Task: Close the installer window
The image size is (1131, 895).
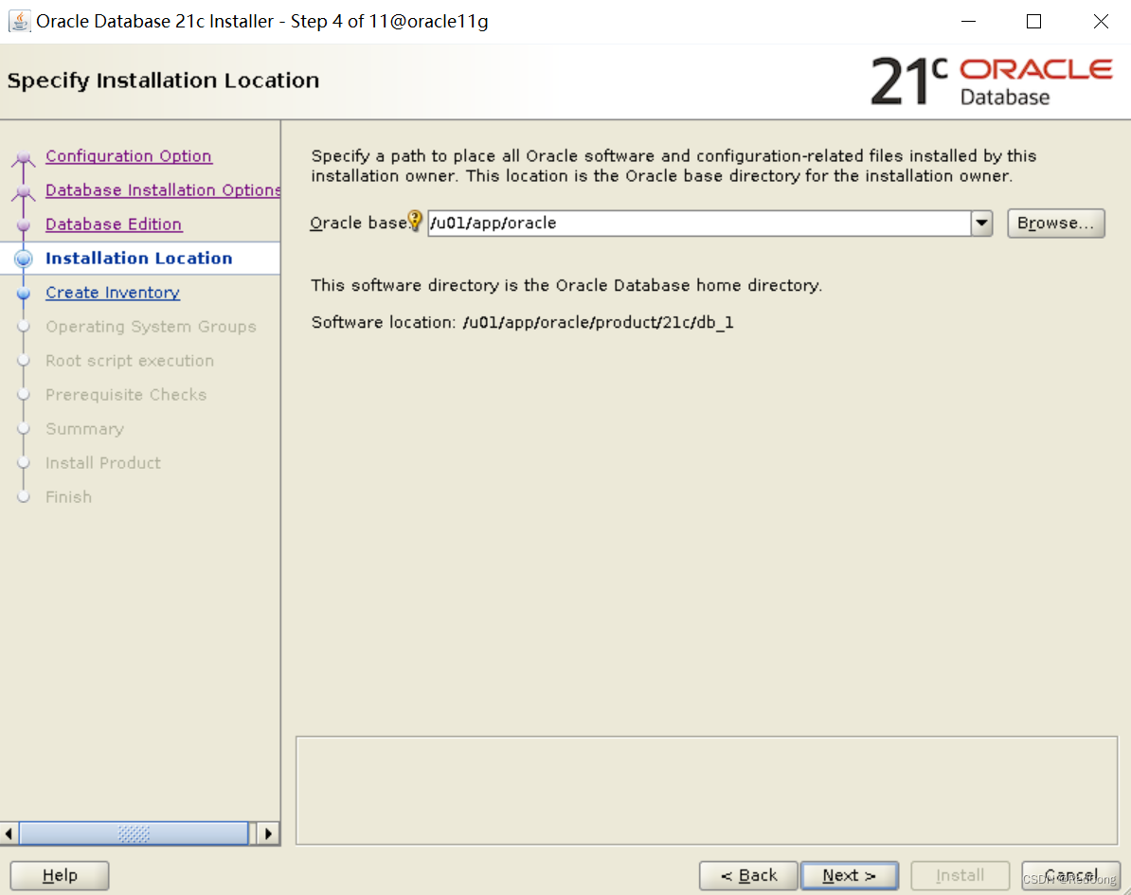Action: coord(1101,22)
